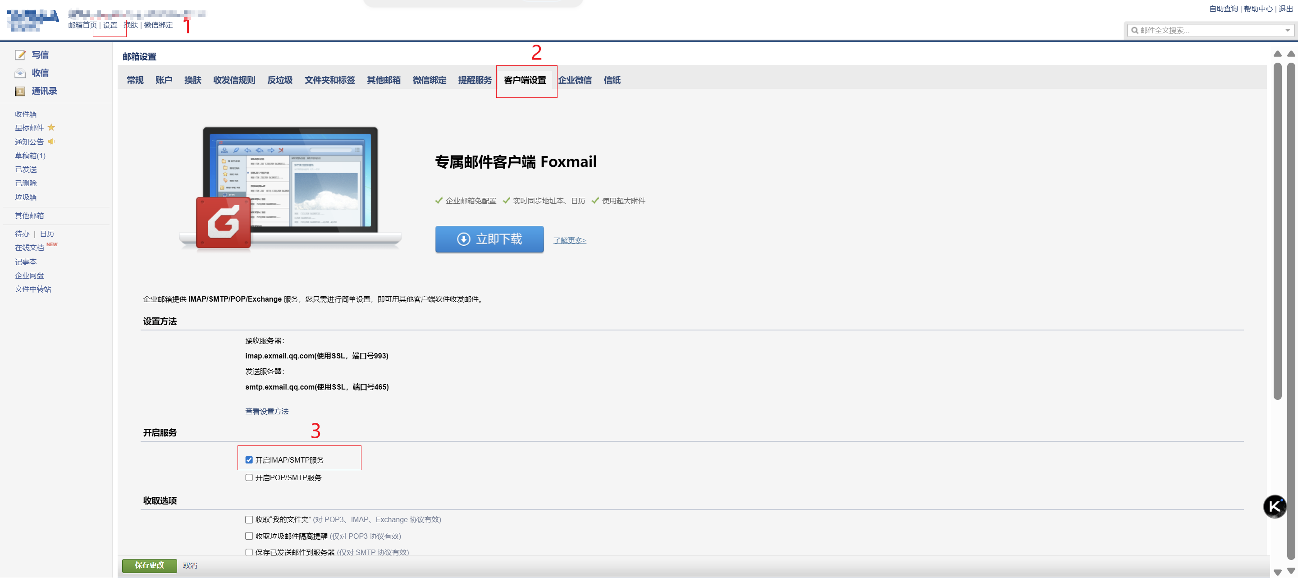Check 收取垃圾邮件隔离提醒 option

(x=249, y=536)
